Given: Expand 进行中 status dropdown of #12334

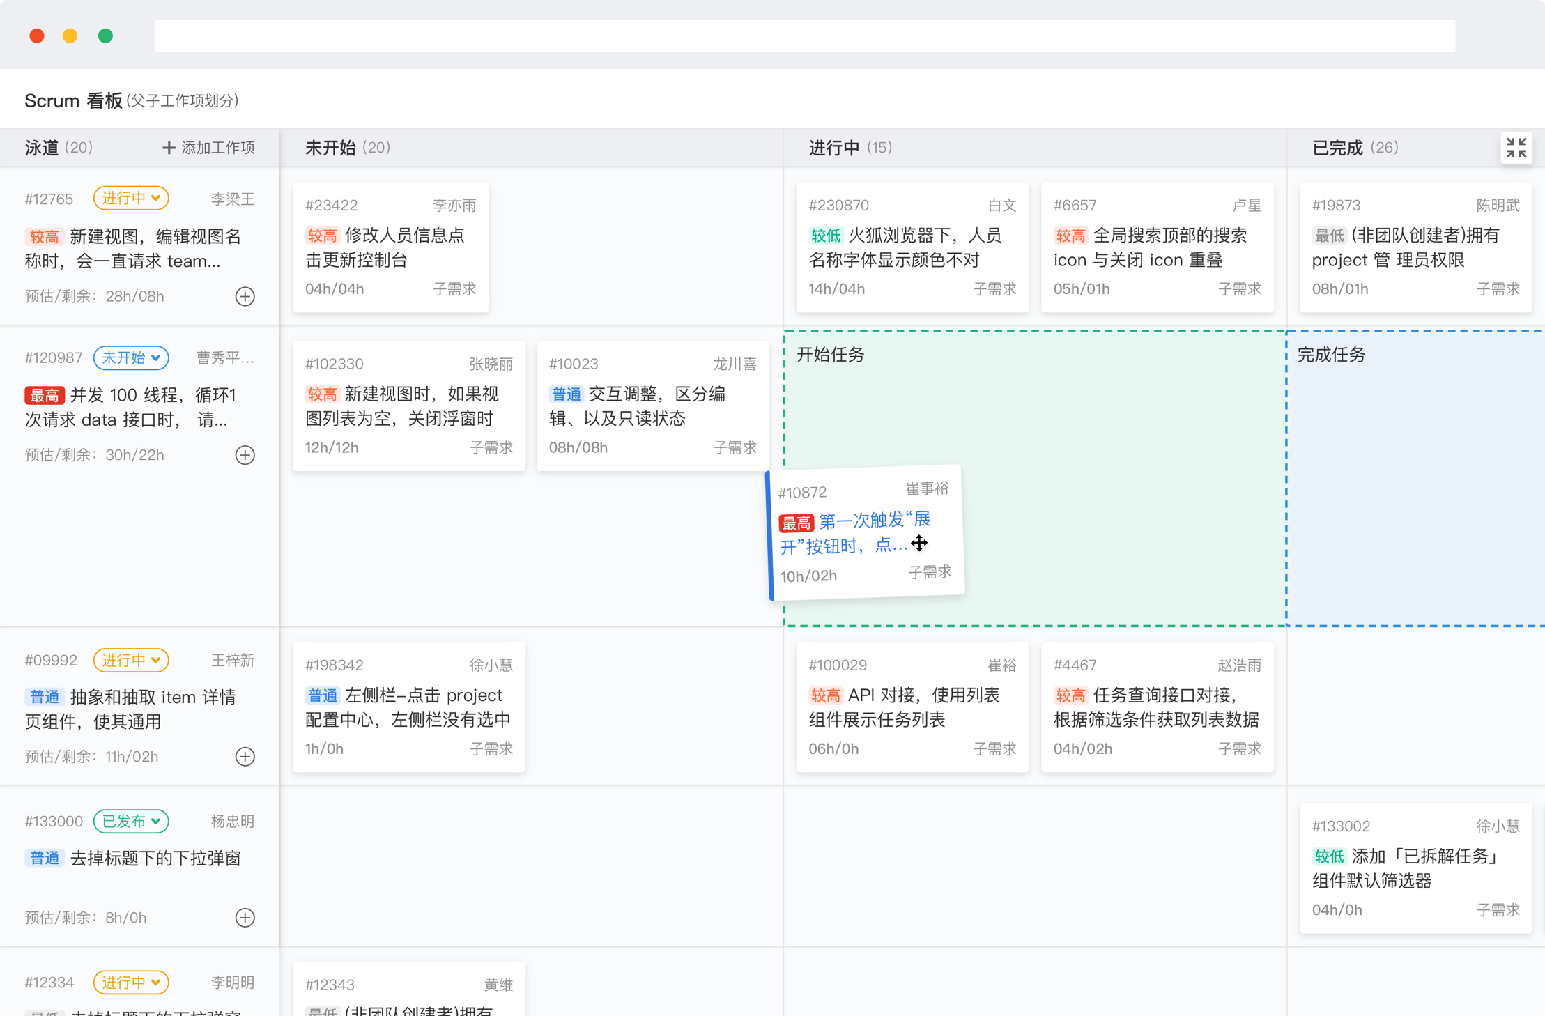Looking at the screenshot, I should point(131,982).
